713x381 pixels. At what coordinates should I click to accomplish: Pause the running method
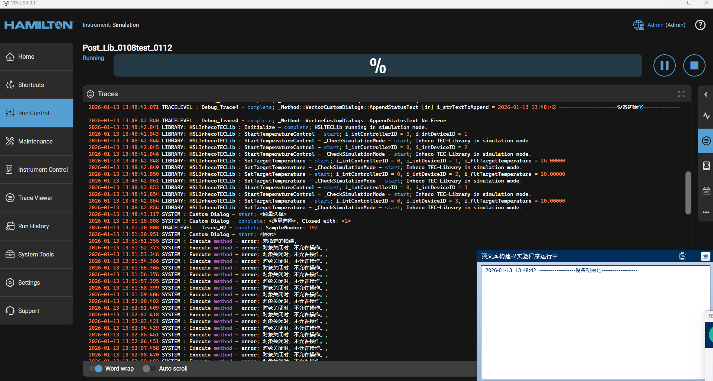(x=664, y=65)
